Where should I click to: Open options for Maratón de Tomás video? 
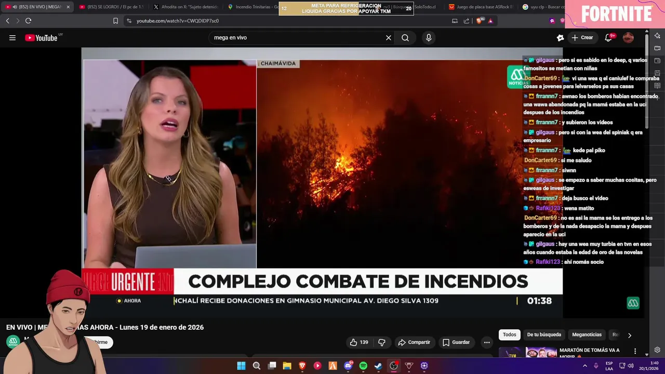(x=635, y=352)
